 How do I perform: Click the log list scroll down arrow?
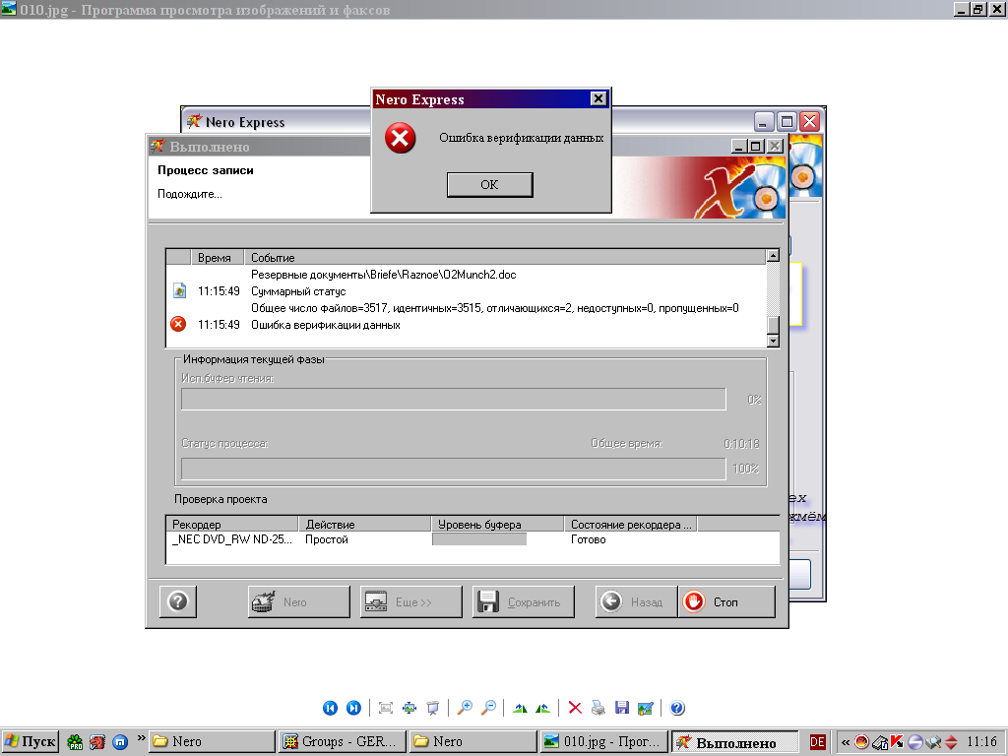tap(774, 341)
